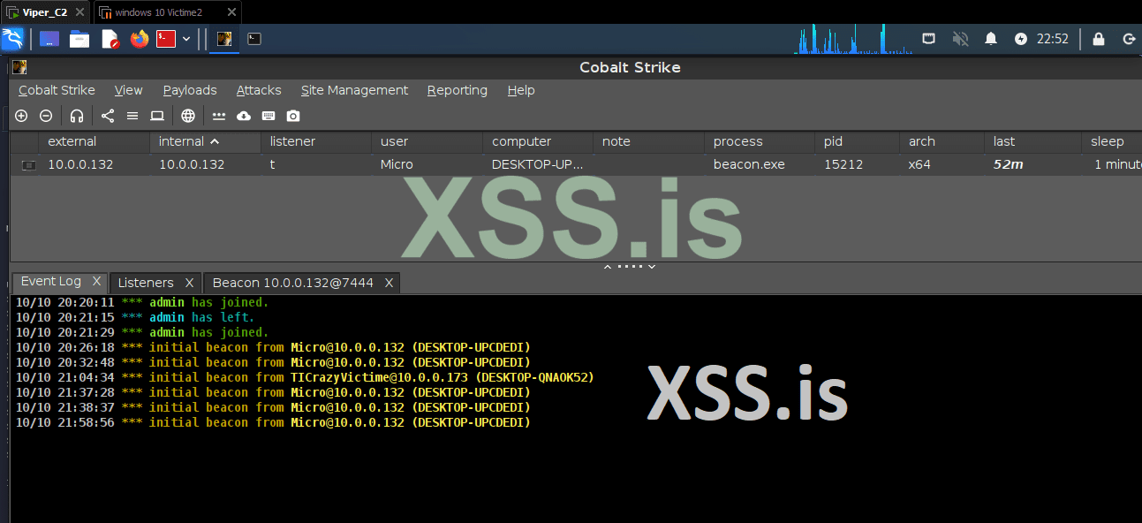
Task: Open the Site Management menu
Action: pos(354,90)
